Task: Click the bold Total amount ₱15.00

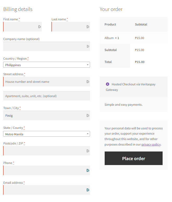Action: pyautogui.click(x=140, y=62)
